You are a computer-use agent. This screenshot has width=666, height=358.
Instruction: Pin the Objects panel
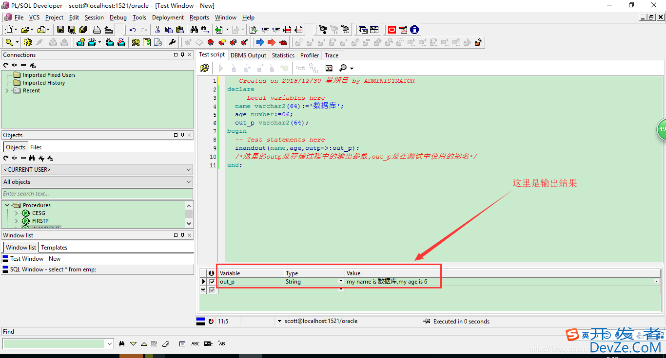[183, 135]
